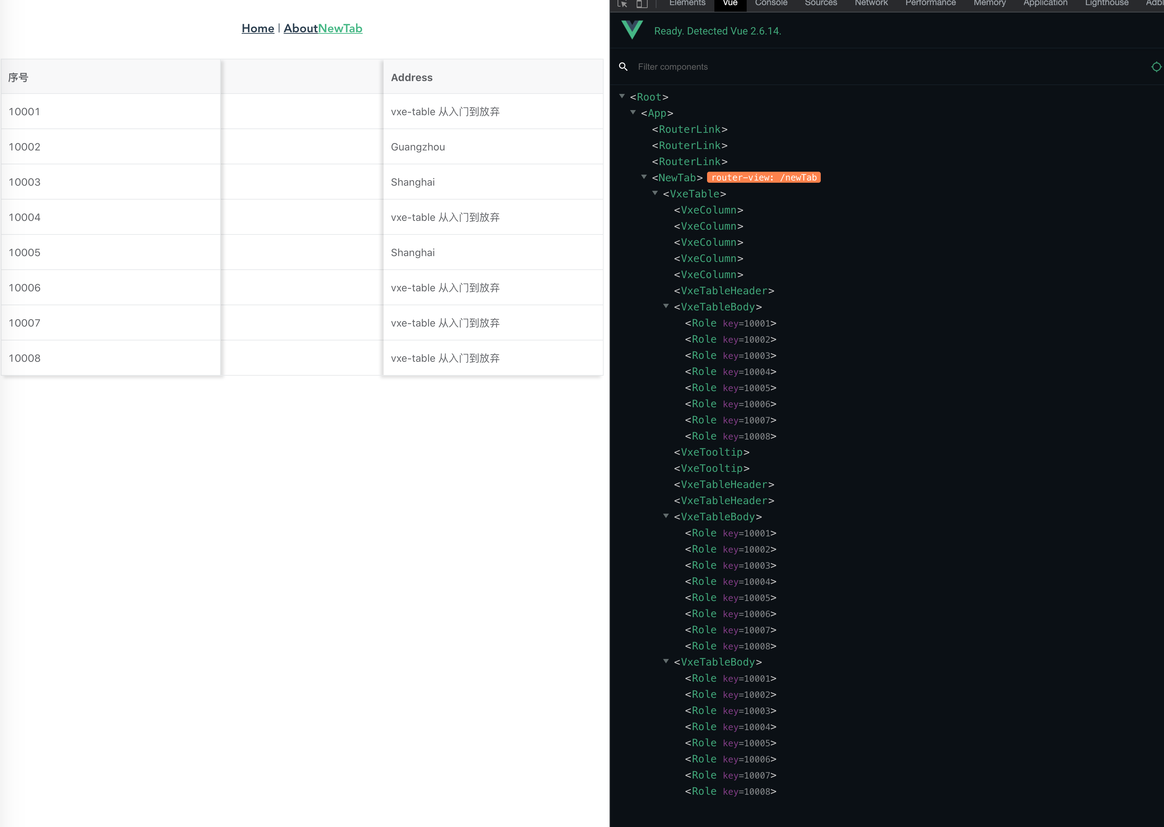
Task: Click the select component target icon
Action: tap(1156, 67)
